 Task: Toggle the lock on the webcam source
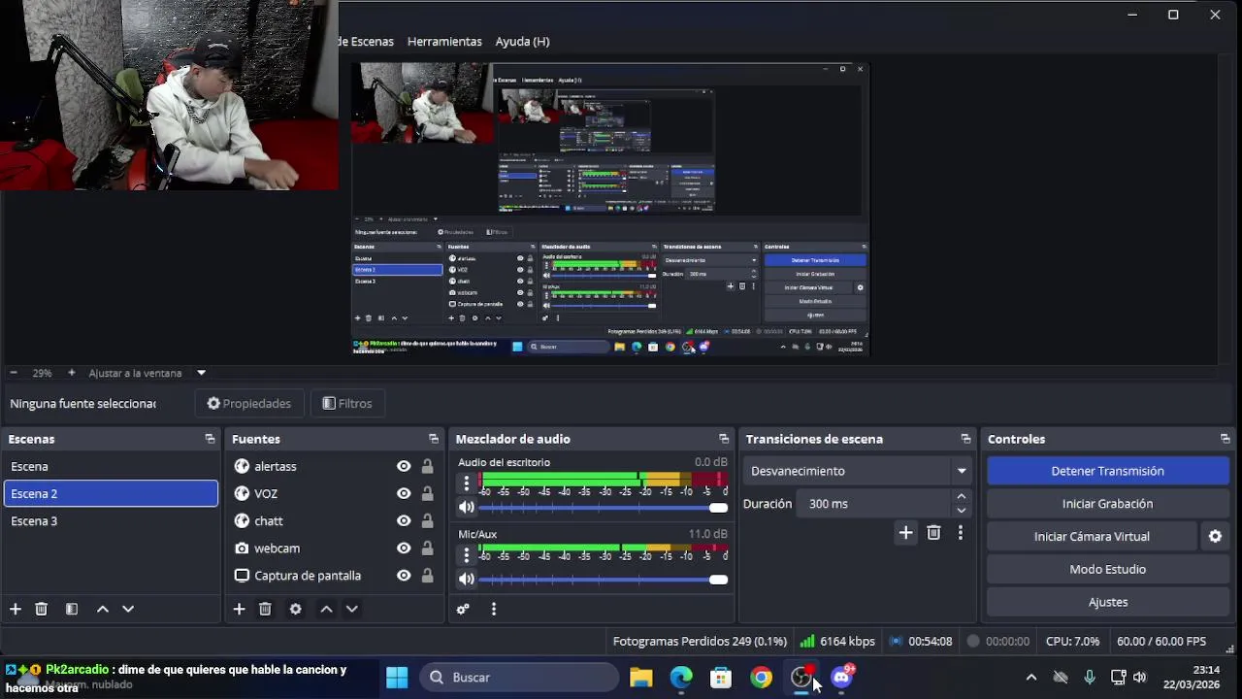[427, 548]
